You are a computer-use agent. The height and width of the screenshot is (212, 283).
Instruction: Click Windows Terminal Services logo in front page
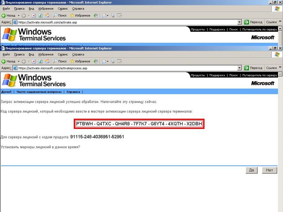(34, 80)
